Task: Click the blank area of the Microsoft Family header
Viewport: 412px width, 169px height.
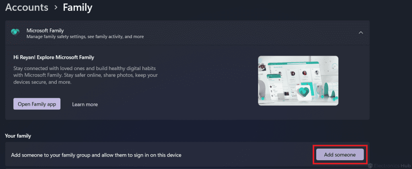Action: (x=241, y=33)
